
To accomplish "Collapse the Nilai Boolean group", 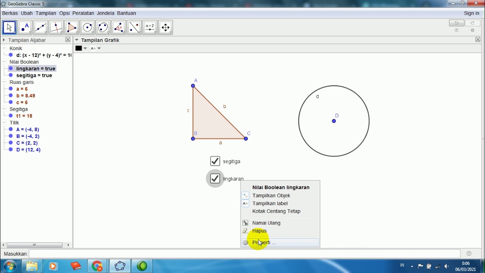I will (4, 62).
